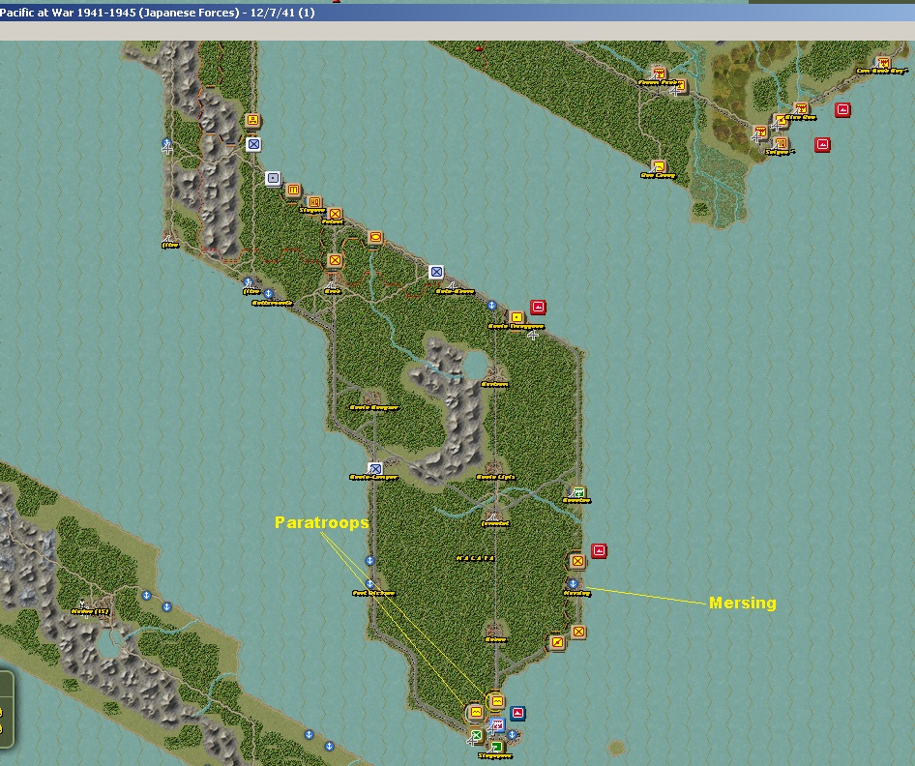Select the air unit counter at Phnom Penh

point(660,74)
